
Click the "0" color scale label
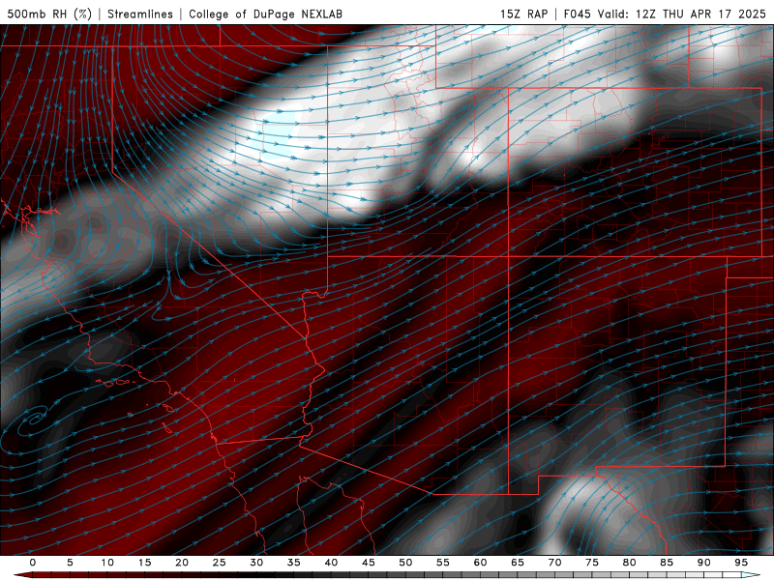point(33,563)
